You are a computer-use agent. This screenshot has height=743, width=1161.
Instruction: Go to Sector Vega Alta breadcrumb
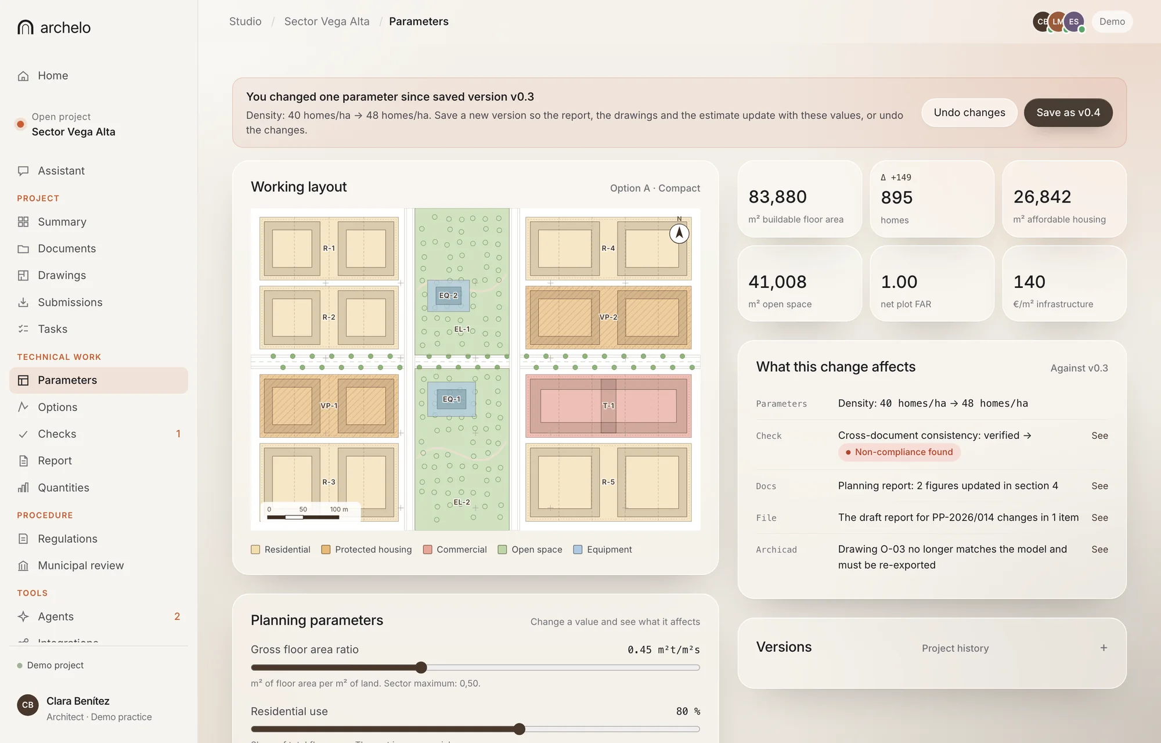[x=327, y=21]
